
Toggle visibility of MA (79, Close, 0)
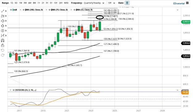click(x=49, y=10)
